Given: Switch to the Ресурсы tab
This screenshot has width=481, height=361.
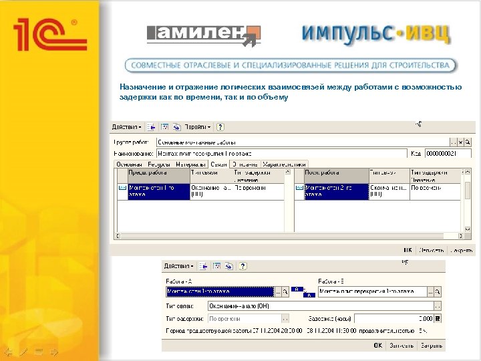Looking at the screenshot, I should [159, 164].
